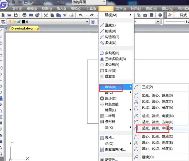Toggle the layer 0 lock icon
The height and width of the screenshot is (161, 189).
click(x=19, y=22)
